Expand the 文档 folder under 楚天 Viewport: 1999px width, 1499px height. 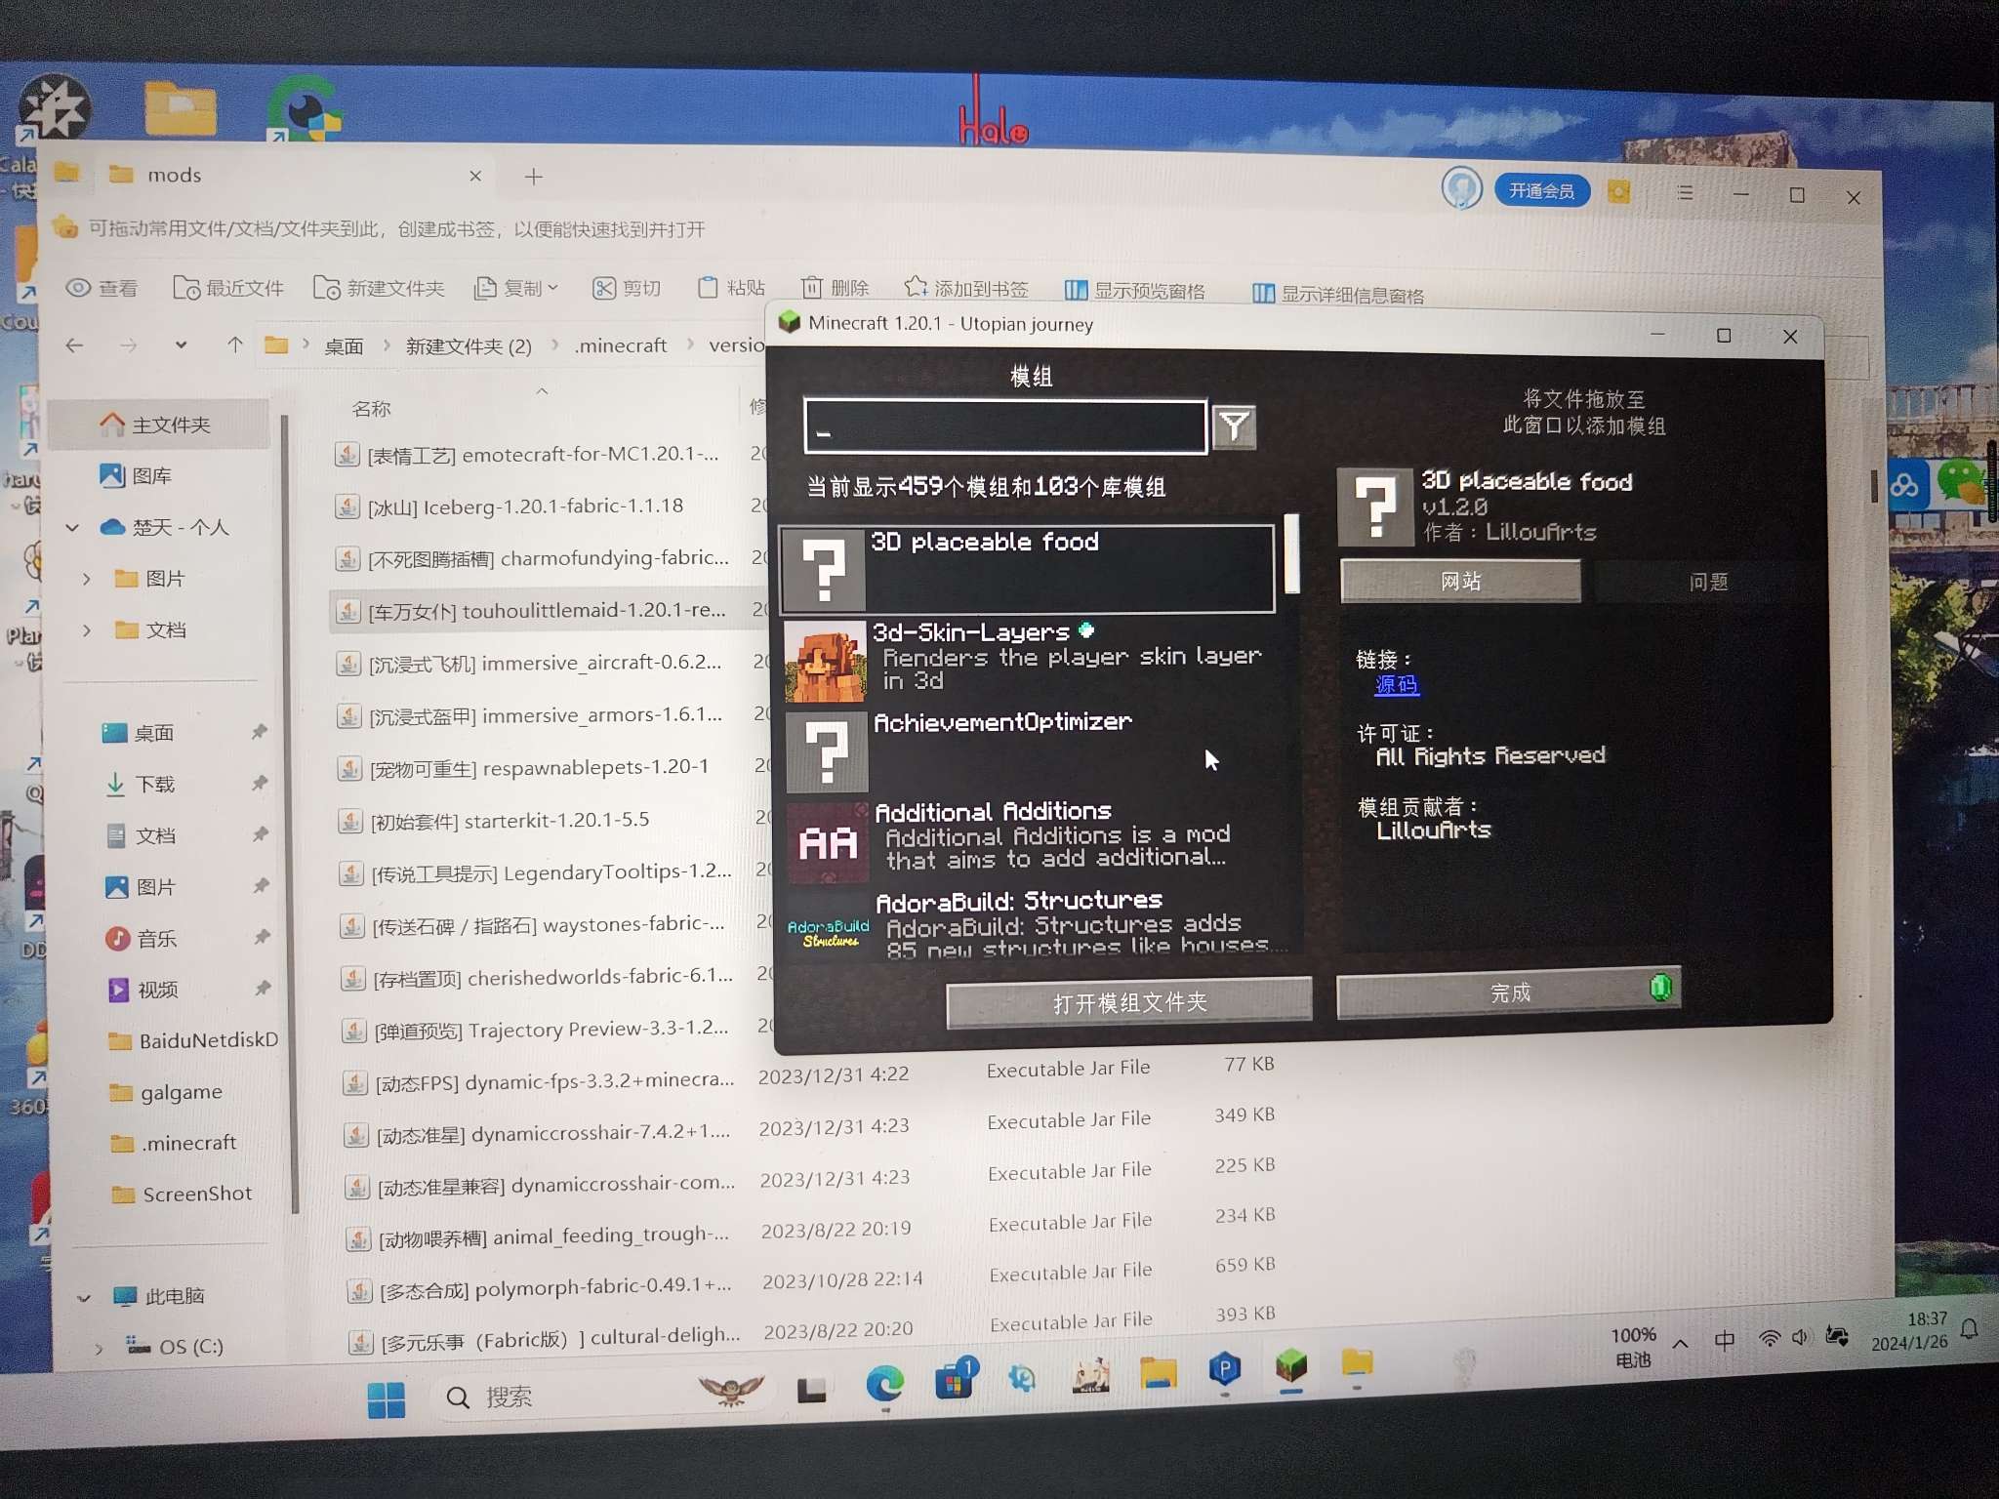point(87,630)
